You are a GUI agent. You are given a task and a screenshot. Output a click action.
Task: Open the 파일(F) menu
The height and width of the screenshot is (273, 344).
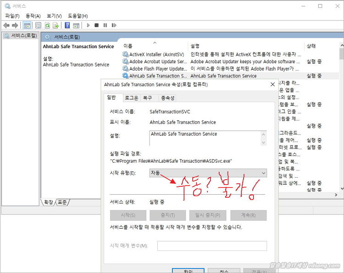click(12, 16)
